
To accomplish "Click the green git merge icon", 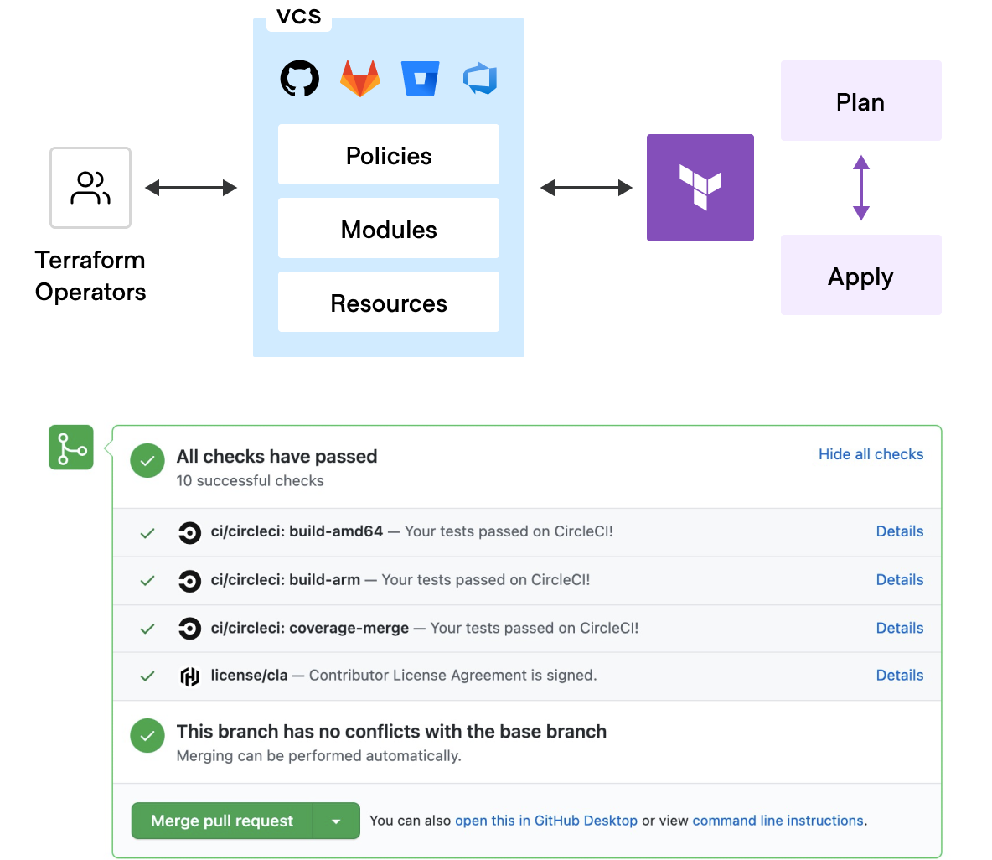I will pyautogui.click(x=71, y=448).
